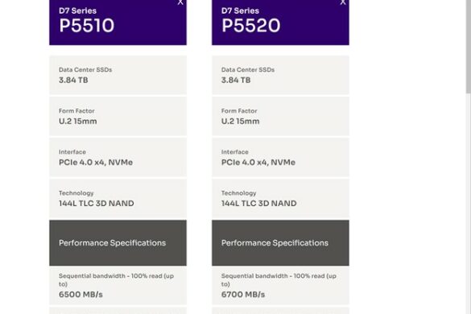
Task: Click the P5510 model name text
Action: (x=86, y=26)
